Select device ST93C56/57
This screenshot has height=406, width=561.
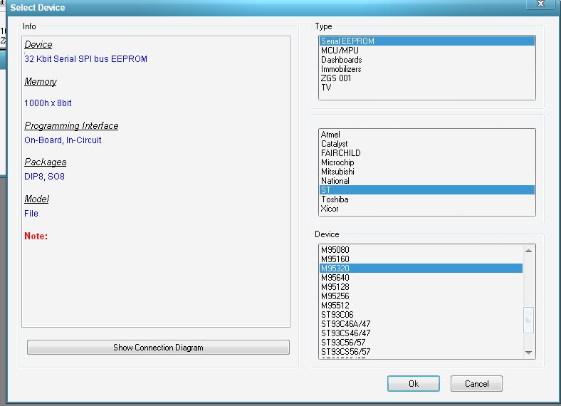tap(421, 343)
